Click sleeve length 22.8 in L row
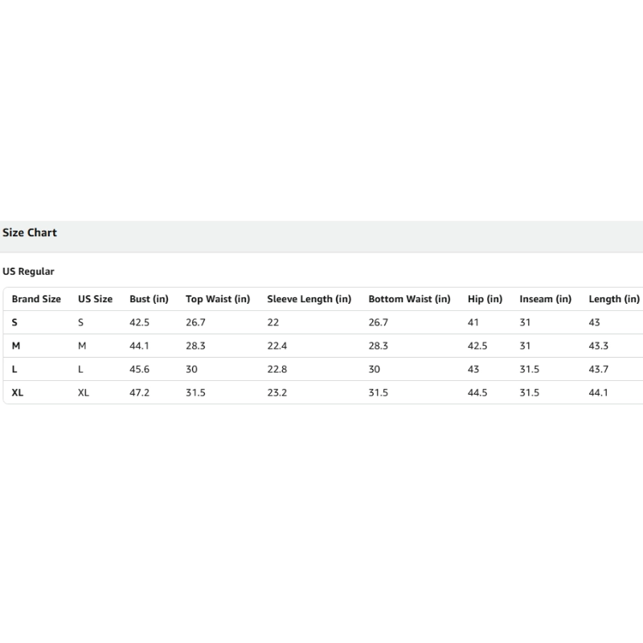This screenshot has width=643, height=643. coord(277,369)
